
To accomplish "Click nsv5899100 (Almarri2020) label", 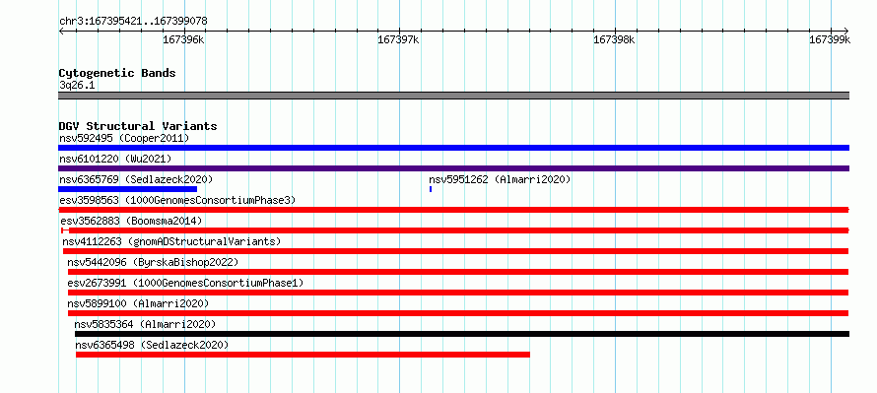I will click(138, 303).
